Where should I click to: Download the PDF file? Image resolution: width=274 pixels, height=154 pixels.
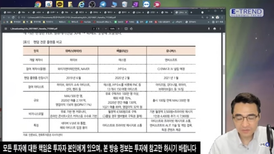[x=209, y=29]
